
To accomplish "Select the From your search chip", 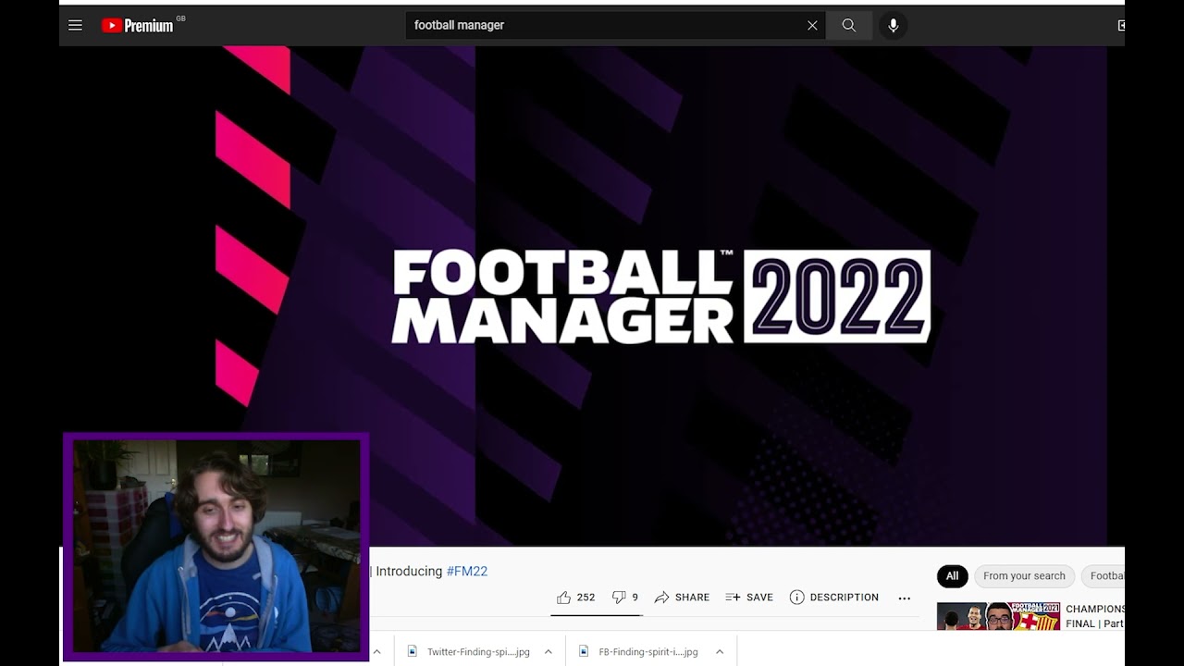I will [1024, 576].
